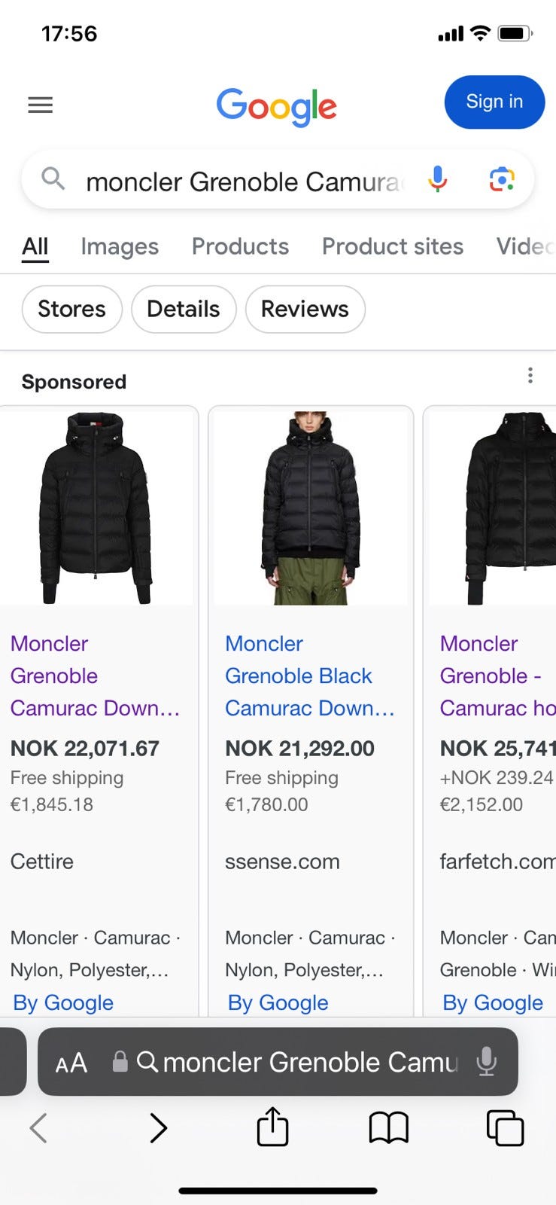
Task: Open the Google hamburger menu
Action: (41, 105)
